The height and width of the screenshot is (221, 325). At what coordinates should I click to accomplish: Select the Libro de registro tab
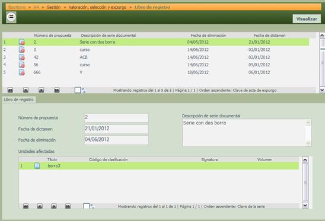click(x=18, y=100)
